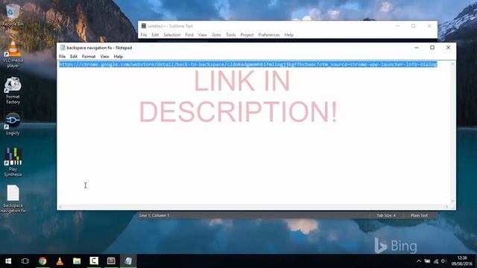
Task: Open Notepad Help menu
Action: pos(118,57)
